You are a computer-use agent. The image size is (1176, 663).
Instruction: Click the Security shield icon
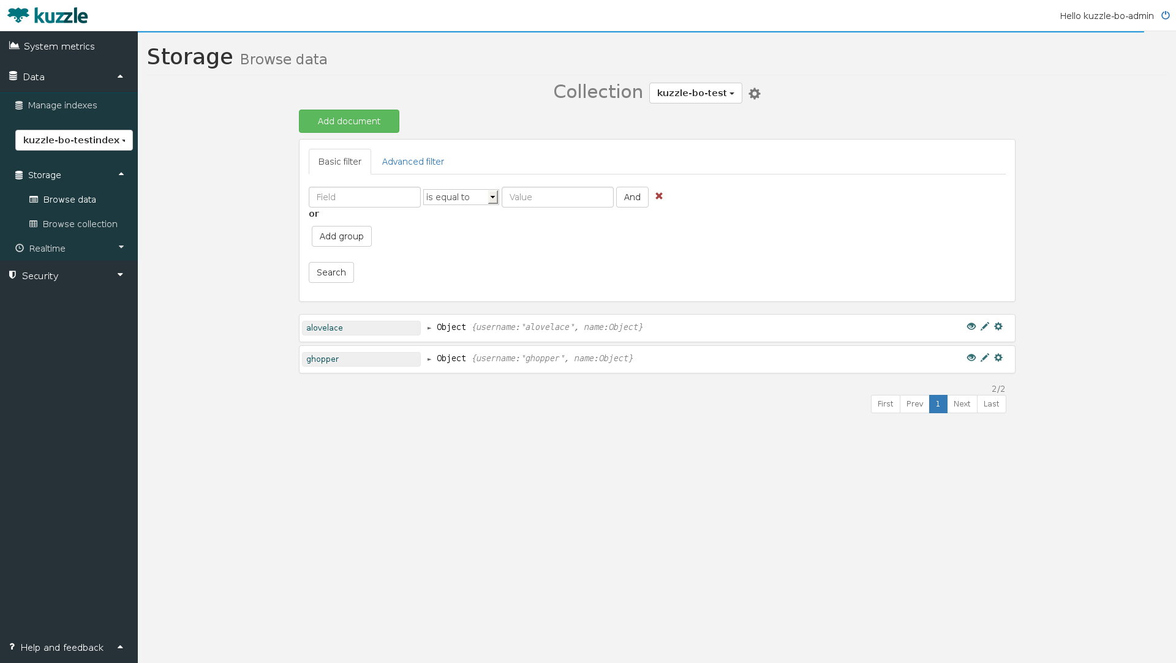point(12,275)
